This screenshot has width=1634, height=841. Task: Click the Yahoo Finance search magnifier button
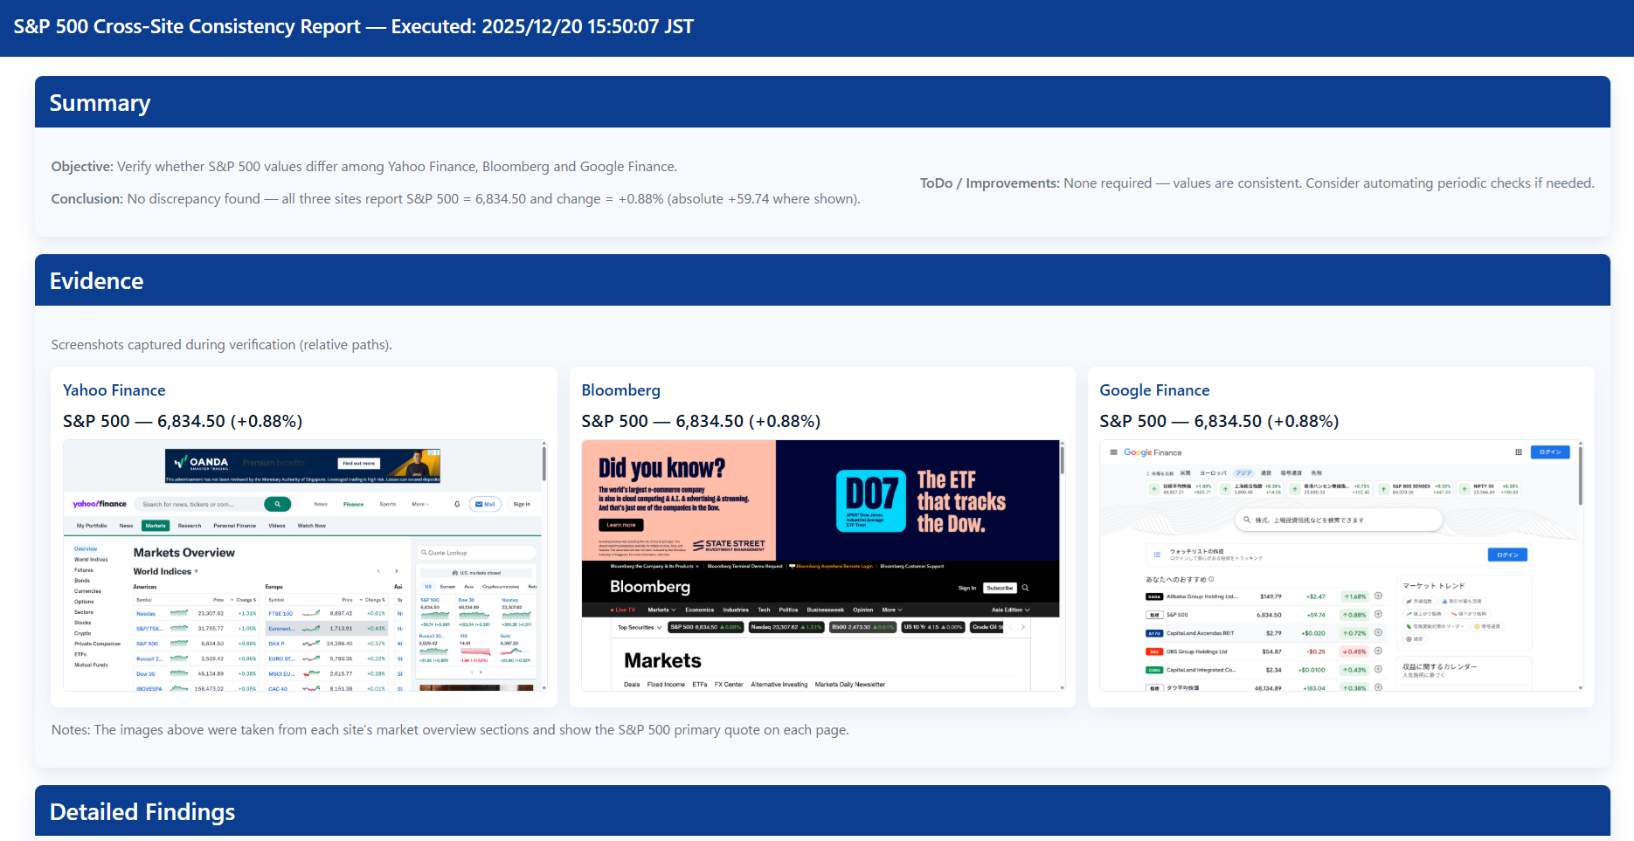(277, 504)
